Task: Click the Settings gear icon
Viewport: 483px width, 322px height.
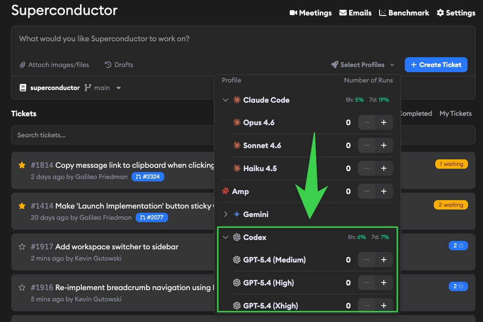Action: pos(440,13)
